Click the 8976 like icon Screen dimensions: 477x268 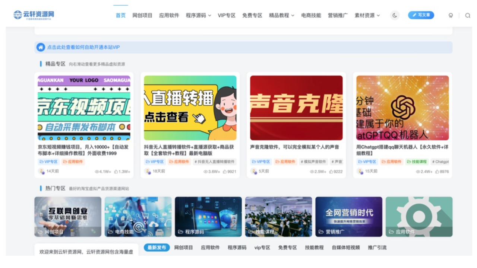click(437, 172)
